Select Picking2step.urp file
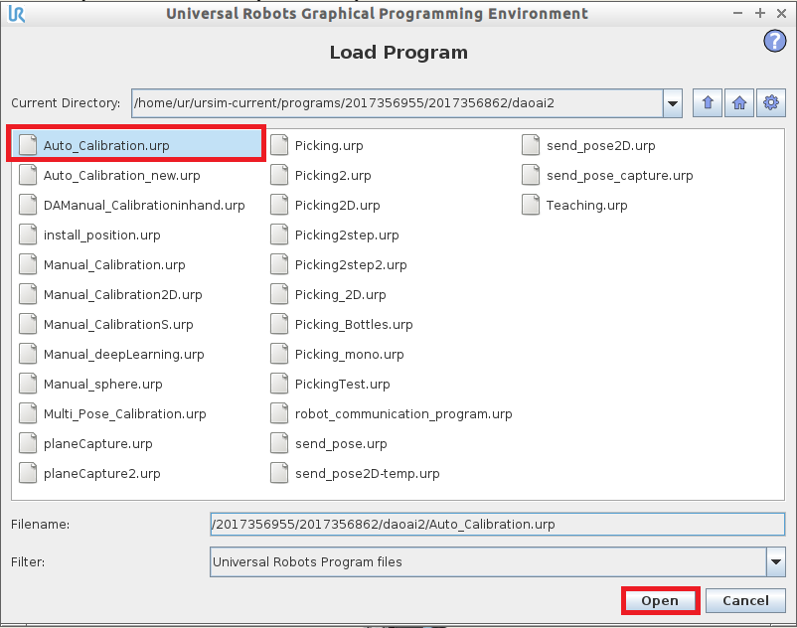Viewport: 797px width, 628px height. tap(335, 235)
